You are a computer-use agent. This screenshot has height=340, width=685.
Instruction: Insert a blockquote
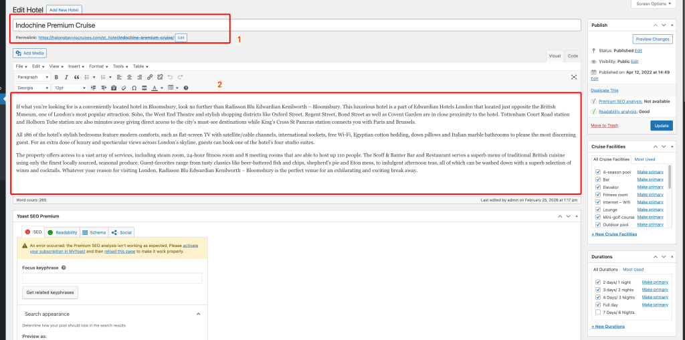click(x=75, y=78)
